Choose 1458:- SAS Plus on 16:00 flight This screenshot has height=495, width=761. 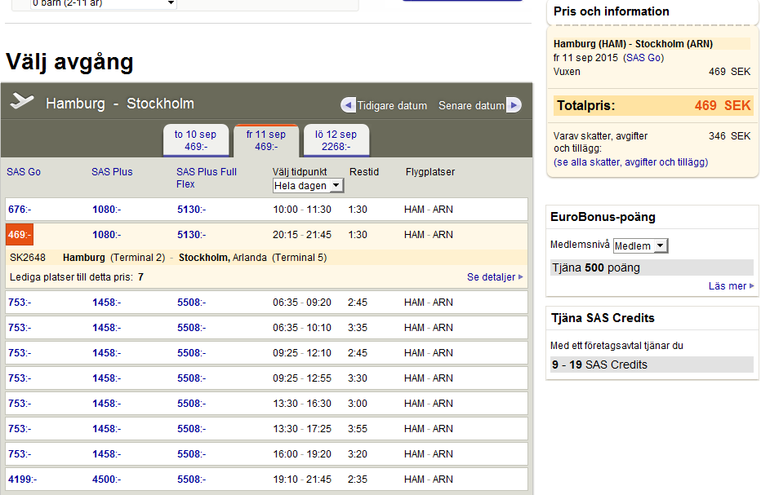click(x=107, y=453)
